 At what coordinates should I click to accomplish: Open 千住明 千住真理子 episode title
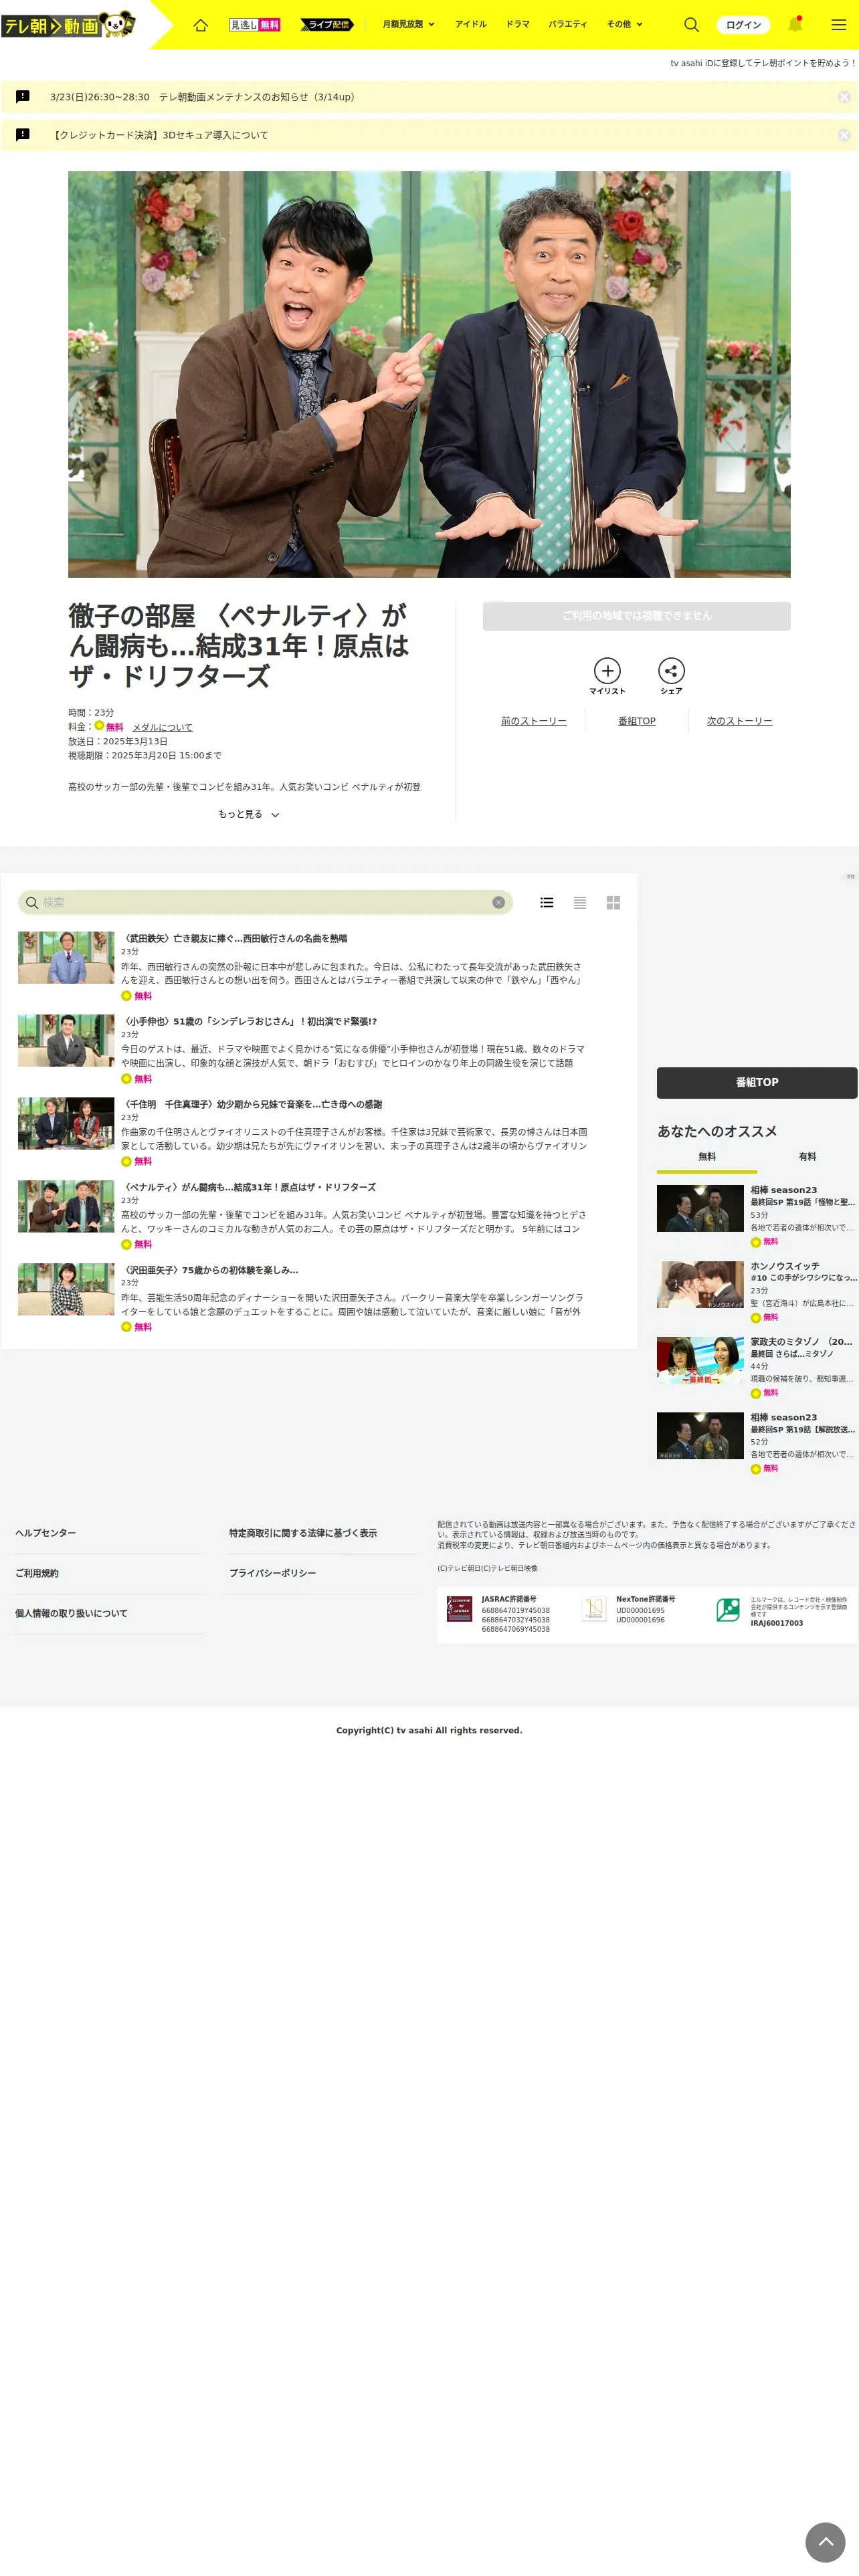(x=252, y=1104)
